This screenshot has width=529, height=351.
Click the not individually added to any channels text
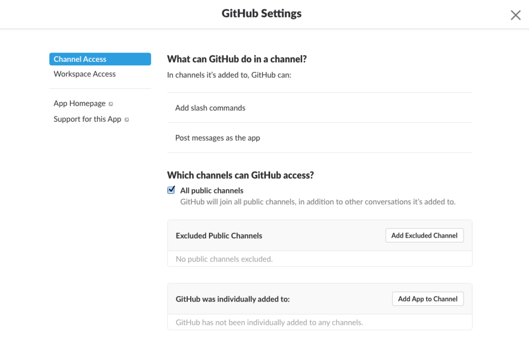point(269,323)
